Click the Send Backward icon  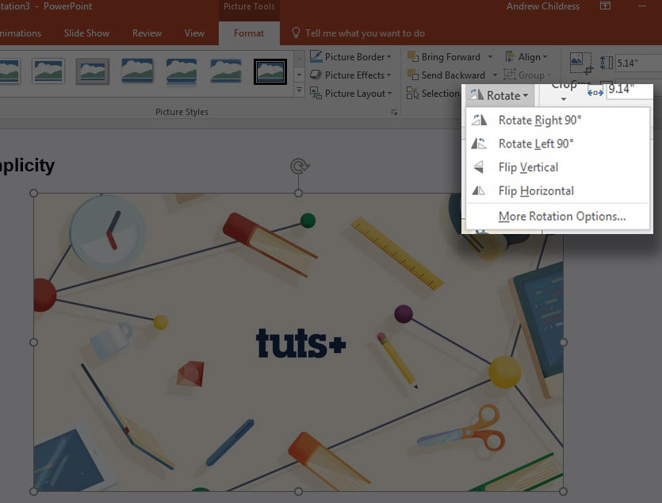pos(412,75)
